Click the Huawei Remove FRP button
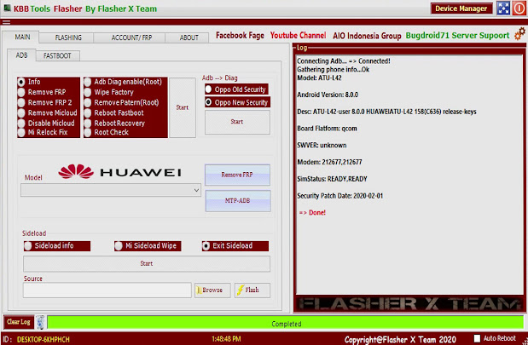This screenshot has width=528, height=345. 237,175
